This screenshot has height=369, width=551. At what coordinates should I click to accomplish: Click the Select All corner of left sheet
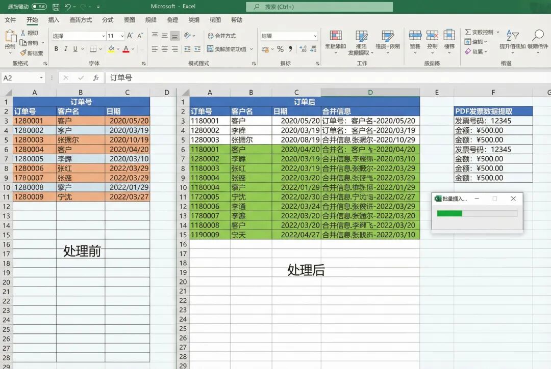[x=7, y=92]
